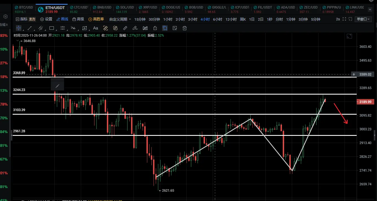The height and width of the screenshot is (201, 377).
Task: Select the parallel channel drawing tool
Action: tap(41, 28)
